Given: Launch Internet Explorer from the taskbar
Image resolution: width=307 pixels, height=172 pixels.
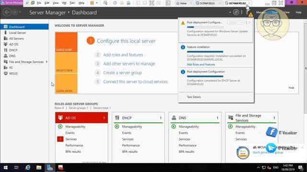Looking at the screenshot, I should pos(28,168).
